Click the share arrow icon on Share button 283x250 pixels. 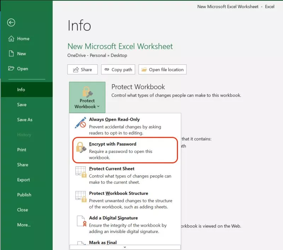coord(76,69)
